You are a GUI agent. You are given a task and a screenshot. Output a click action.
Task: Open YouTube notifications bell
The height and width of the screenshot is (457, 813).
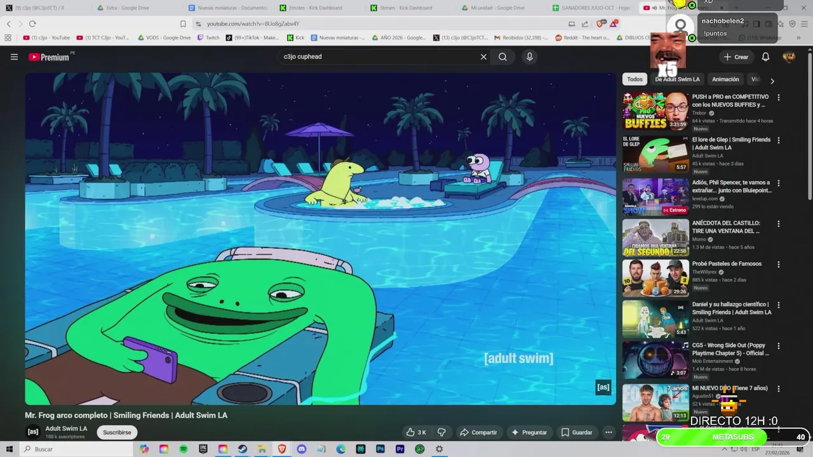765,57
